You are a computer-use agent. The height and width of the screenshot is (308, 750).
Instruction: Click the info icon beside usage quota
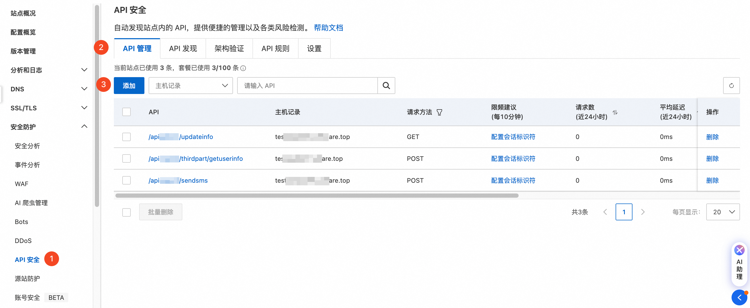point(243,68)
